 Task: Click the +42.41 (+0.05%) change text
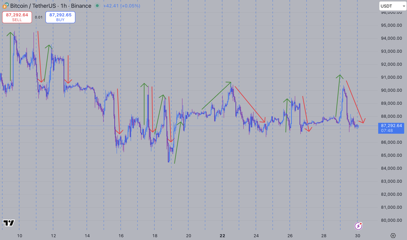121,6
